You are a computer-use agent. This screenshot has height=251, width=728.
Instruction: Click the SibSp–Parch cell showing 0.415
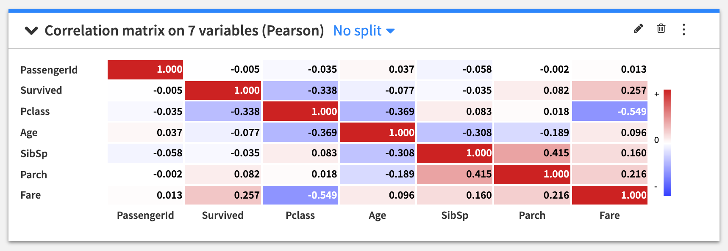532,153
